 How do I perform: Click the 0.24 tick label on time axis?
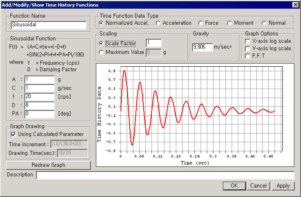pos(194,156)
